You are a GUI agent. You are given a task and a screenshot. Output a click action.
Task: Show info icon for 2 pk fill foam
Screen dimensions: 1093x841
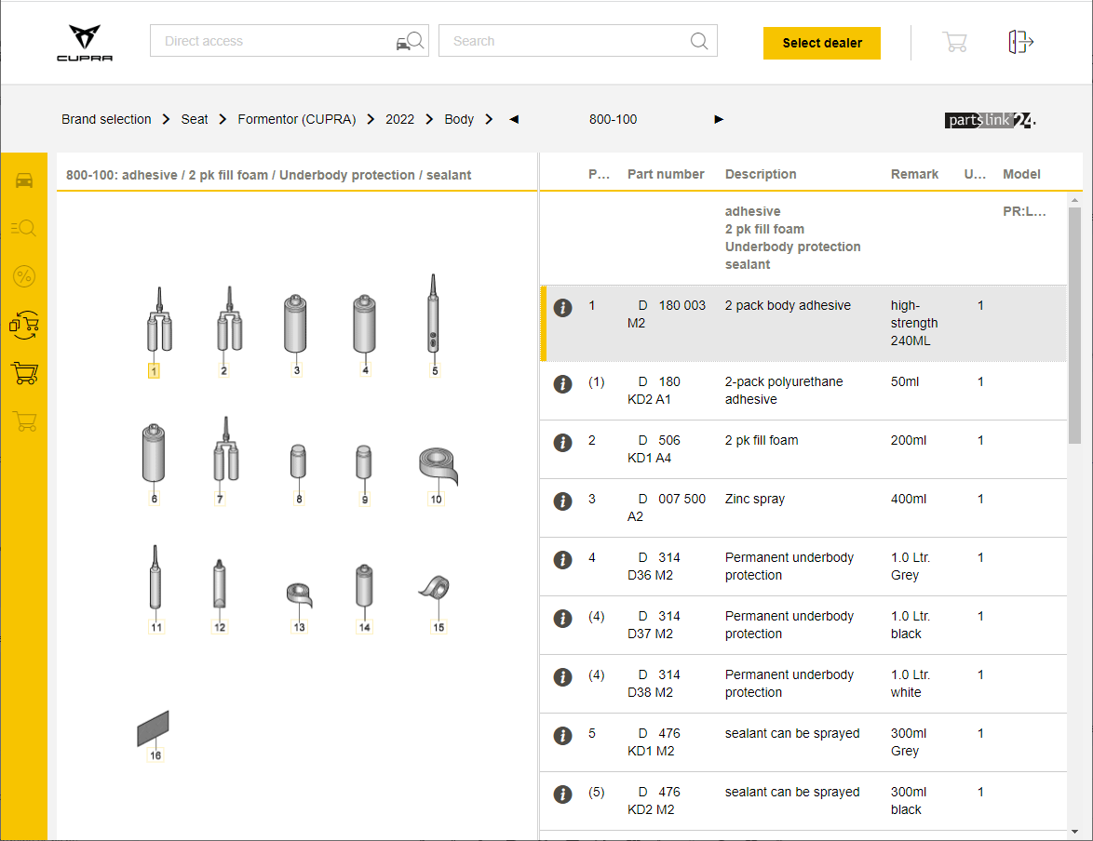click(x=562, y=443)
